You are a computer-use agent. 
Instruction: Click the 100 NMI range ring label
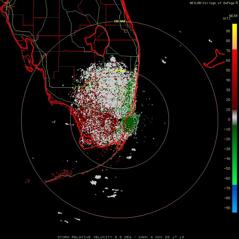tap(119, 21)
